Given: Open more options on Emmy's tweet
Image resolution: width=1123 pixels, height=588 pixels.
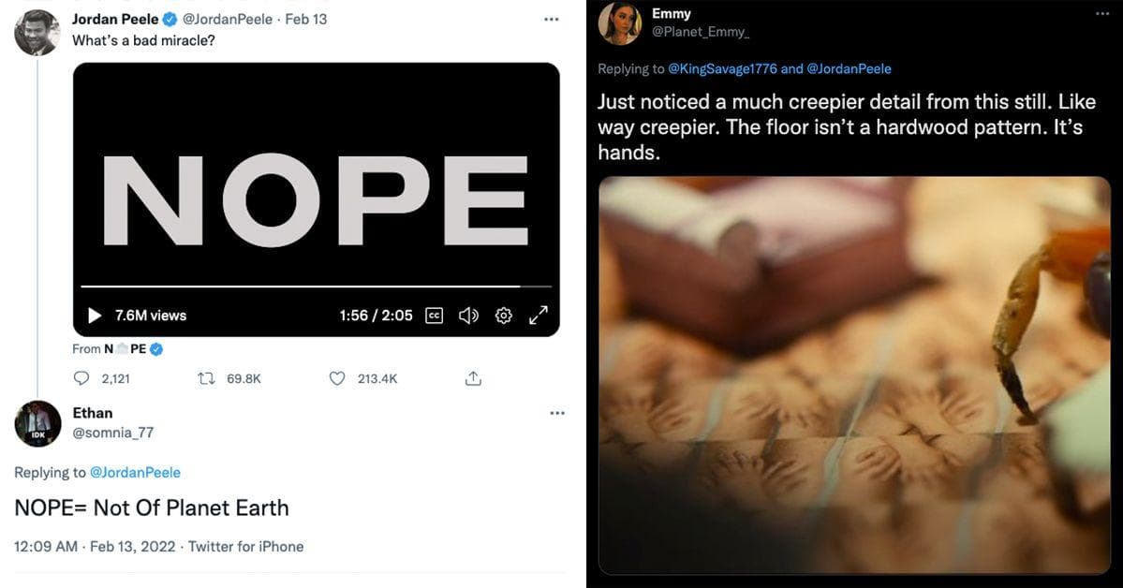Looking at the screenshot, I should (x=1102, y=14).
